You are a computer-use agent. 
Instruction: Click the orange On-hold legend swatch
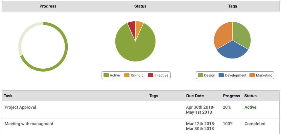point(127,76)
